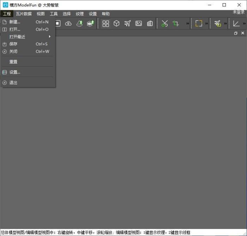This screenshot has height=236, width=247.
Task: Float the panel with the restore icon
Action: (x=236, y=33)
